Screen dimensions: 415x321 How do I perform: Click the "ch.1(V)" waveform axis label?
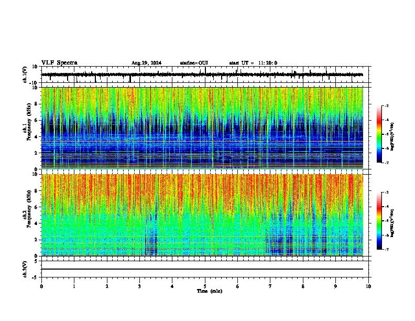click(x=25, y=74)
